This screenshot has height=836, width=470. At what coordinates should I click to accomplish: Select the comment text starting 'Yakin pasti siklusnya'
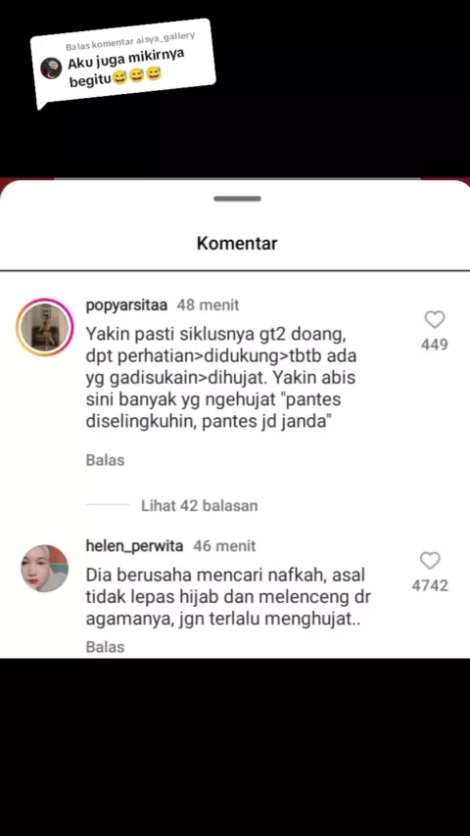pyautogui.click(x=221, y=379)
